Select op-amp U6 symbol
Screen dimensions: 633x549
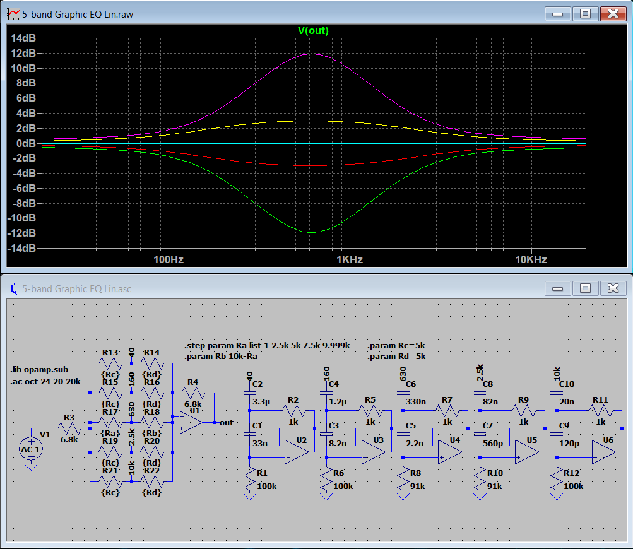pyautogui.click(x=604, y=452)
